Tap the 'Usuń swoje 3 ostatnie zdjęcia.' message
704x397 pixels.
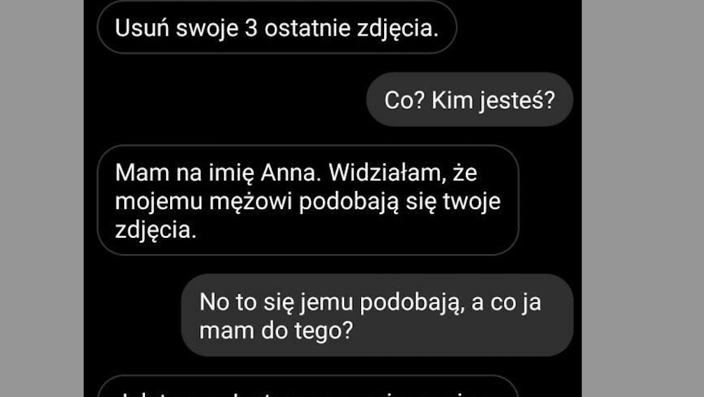pyautogui.click(x=277, y=27)
